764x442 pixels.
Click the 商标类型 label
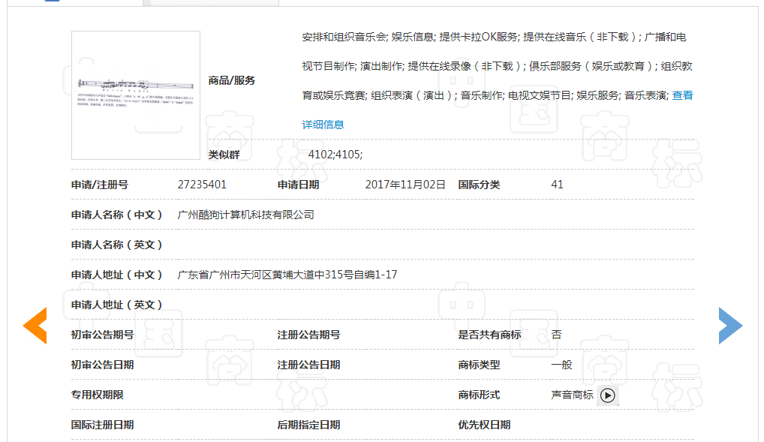point(479,365)
